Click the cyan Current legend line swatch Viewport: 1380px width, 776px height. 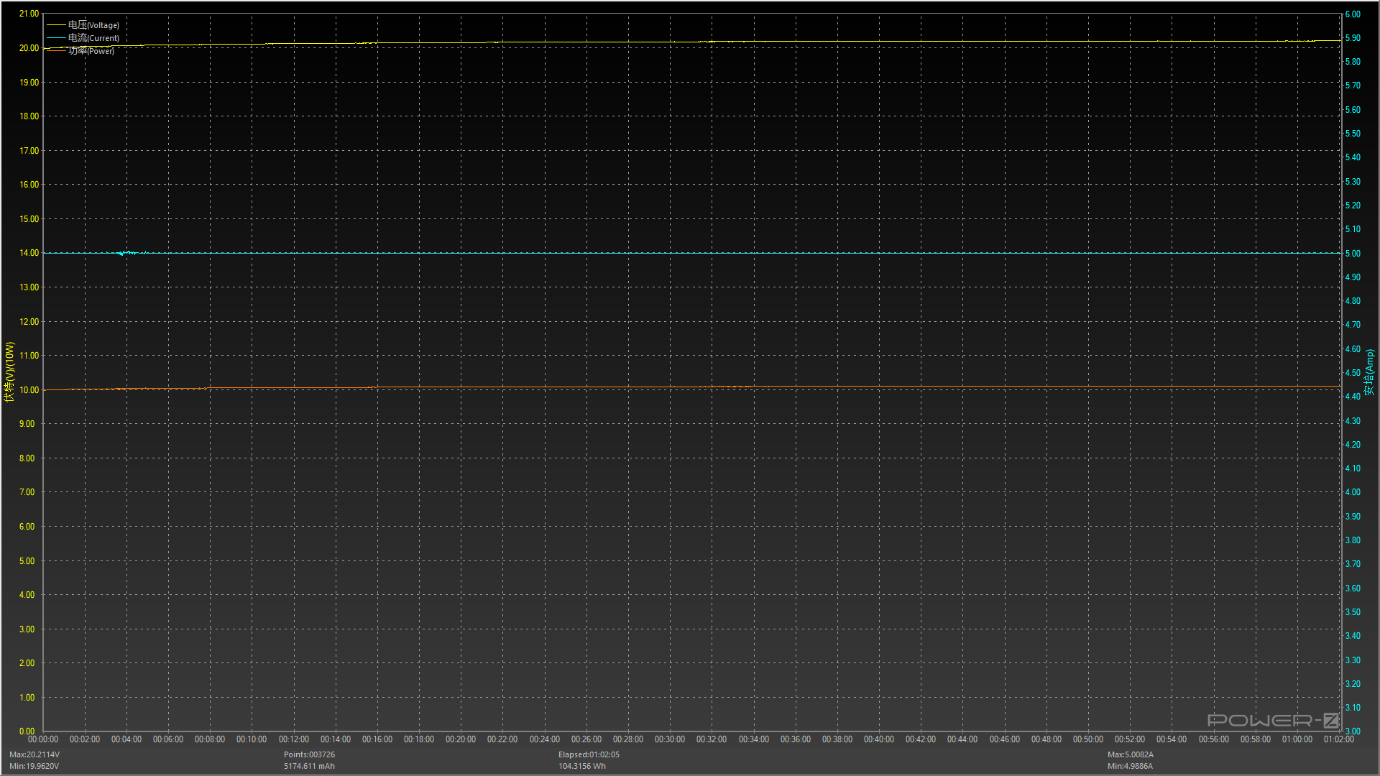pos(56,38)
